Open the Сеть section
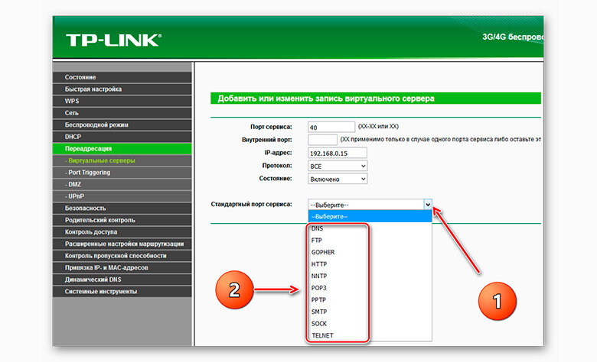The image size is (597, 362). [122, 113]
